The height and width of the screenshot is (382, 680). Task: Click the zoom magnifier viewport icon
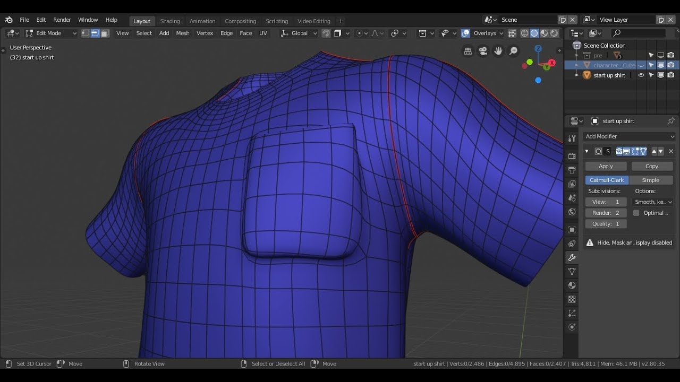coord(514,51)
